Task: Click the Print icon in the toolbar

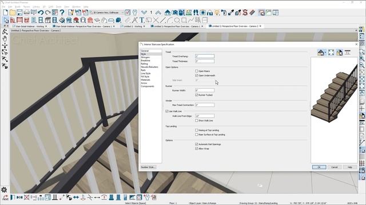Action: tap(27, 13)
